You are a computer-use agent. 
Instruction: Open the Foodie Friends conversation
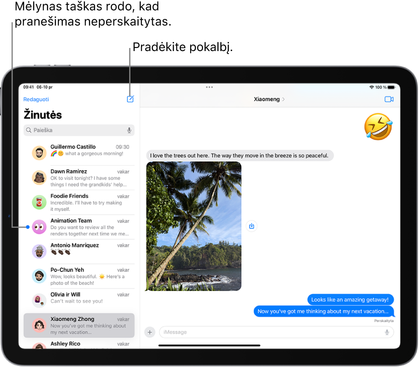coord(79,202)
